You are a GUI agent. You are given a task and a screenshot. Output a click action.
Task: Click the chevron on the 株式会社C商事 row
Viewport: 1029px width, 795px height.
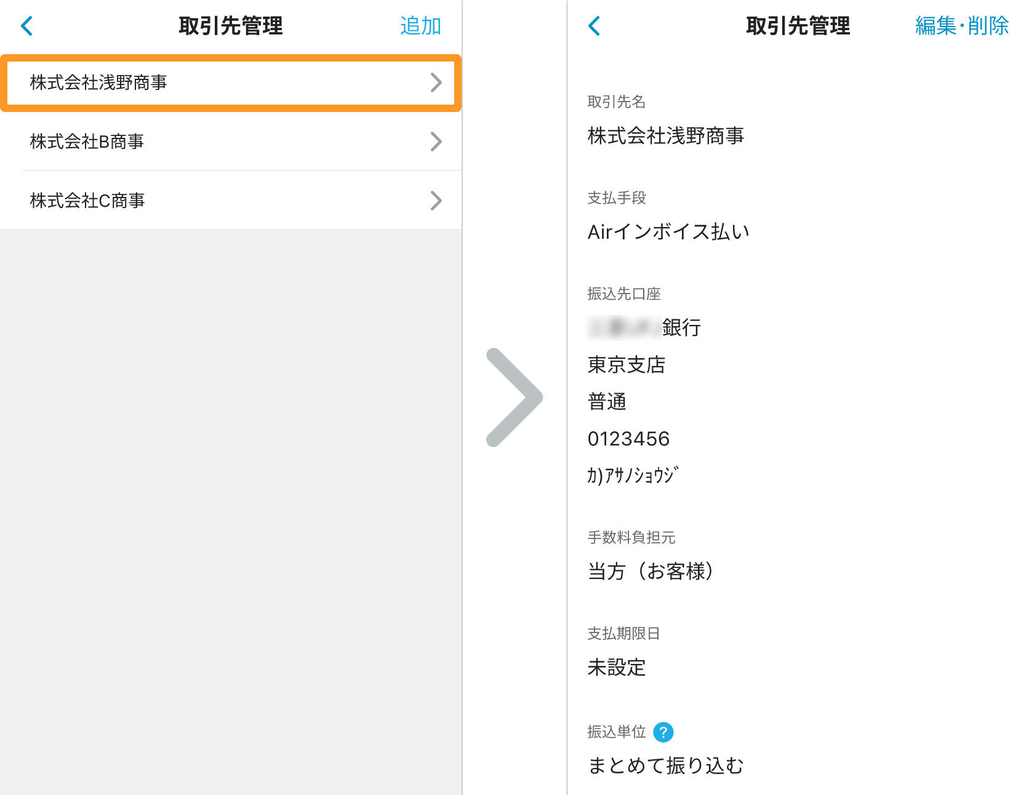tap(436, 201)
